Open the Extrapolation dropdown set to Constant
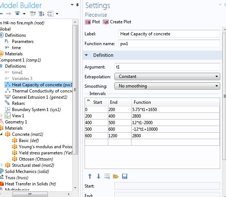The height and width of the screenshot is (197, 226). [167, 76]
